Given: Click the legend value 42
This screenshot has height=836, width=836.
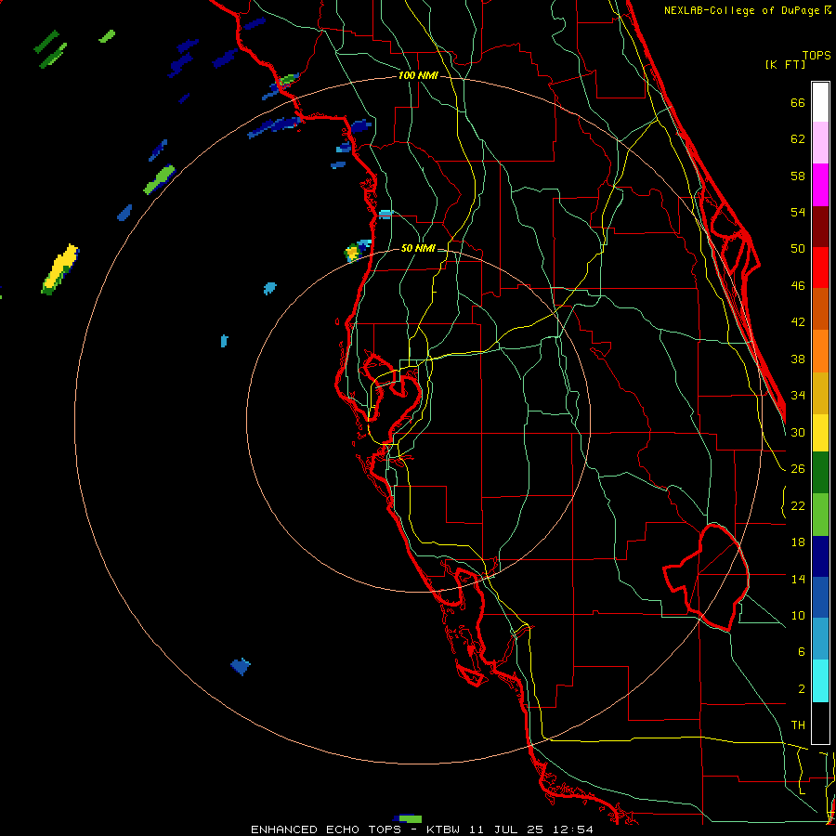Looking at the screenshot, I should pos(798,322).
